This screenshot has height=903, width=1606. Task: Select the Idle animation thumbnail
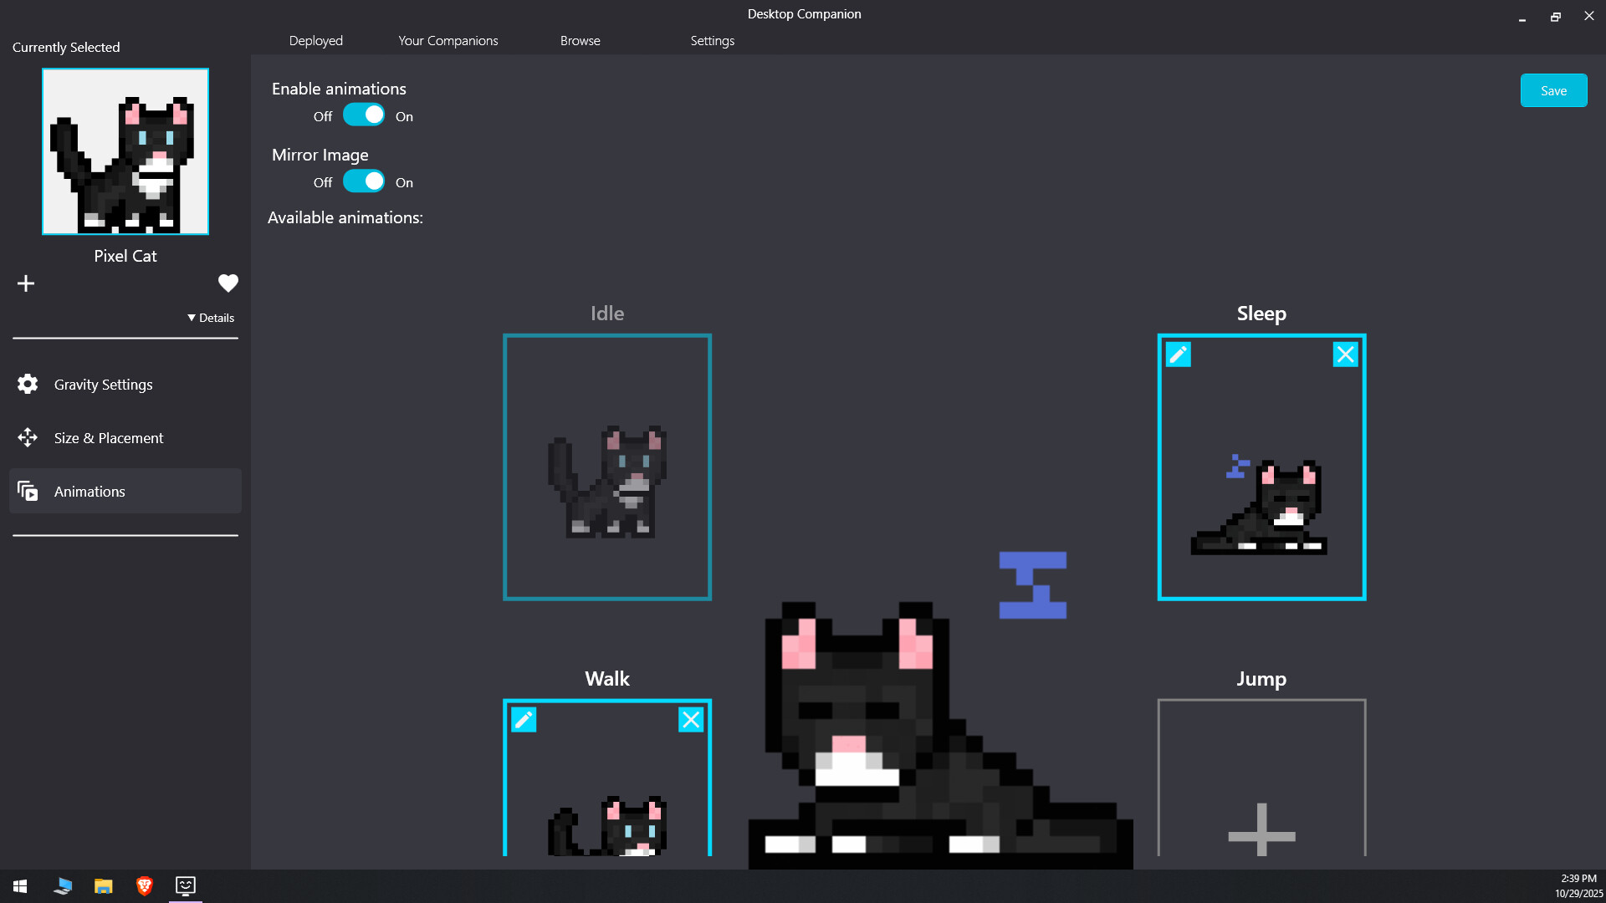click(606, 467)
